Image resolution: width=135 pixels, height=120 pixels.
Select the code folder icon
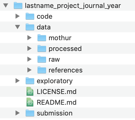[30, 16]
